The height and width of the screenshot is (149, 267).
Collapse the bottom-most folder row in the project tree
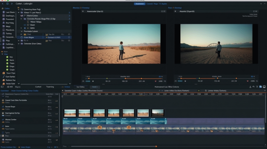click(19, 44)
